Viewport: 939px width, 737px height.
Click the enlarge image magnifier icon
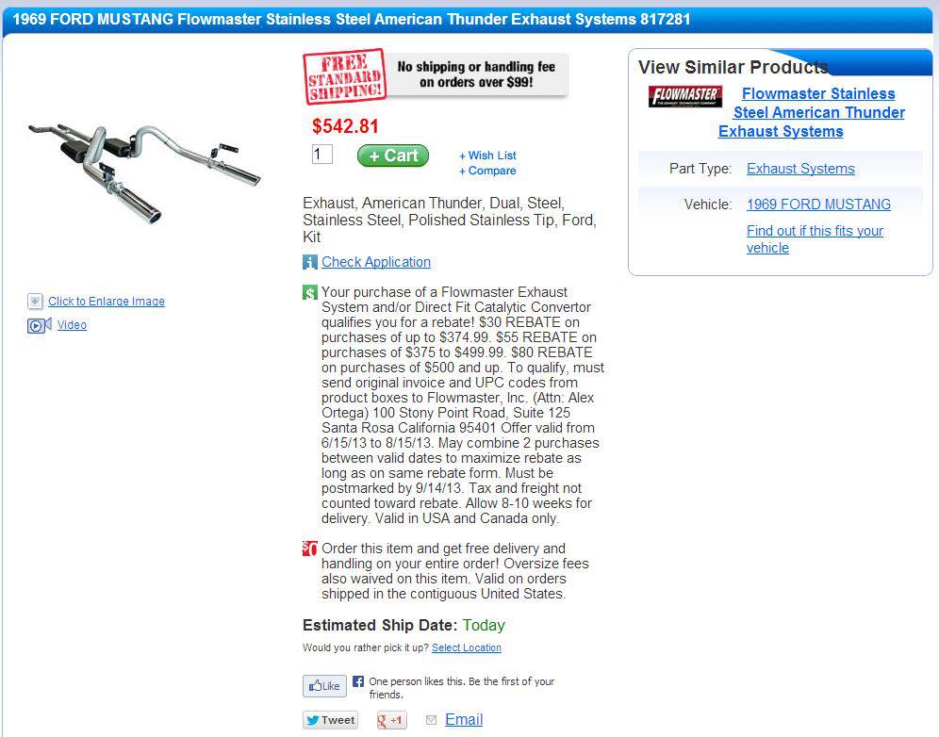35,302
